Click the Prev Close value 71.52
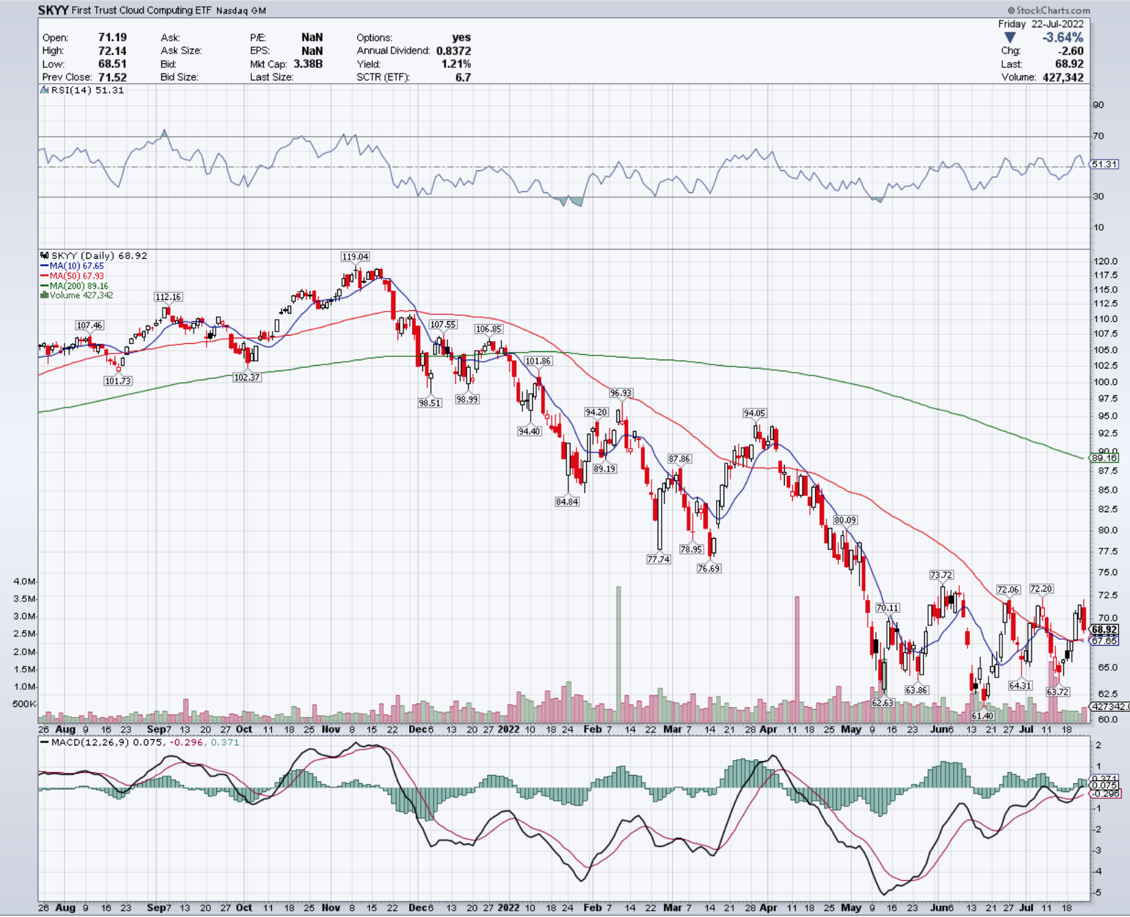Screen dimensions: 1130x917 pyautogui.click(x=113, y=77)
